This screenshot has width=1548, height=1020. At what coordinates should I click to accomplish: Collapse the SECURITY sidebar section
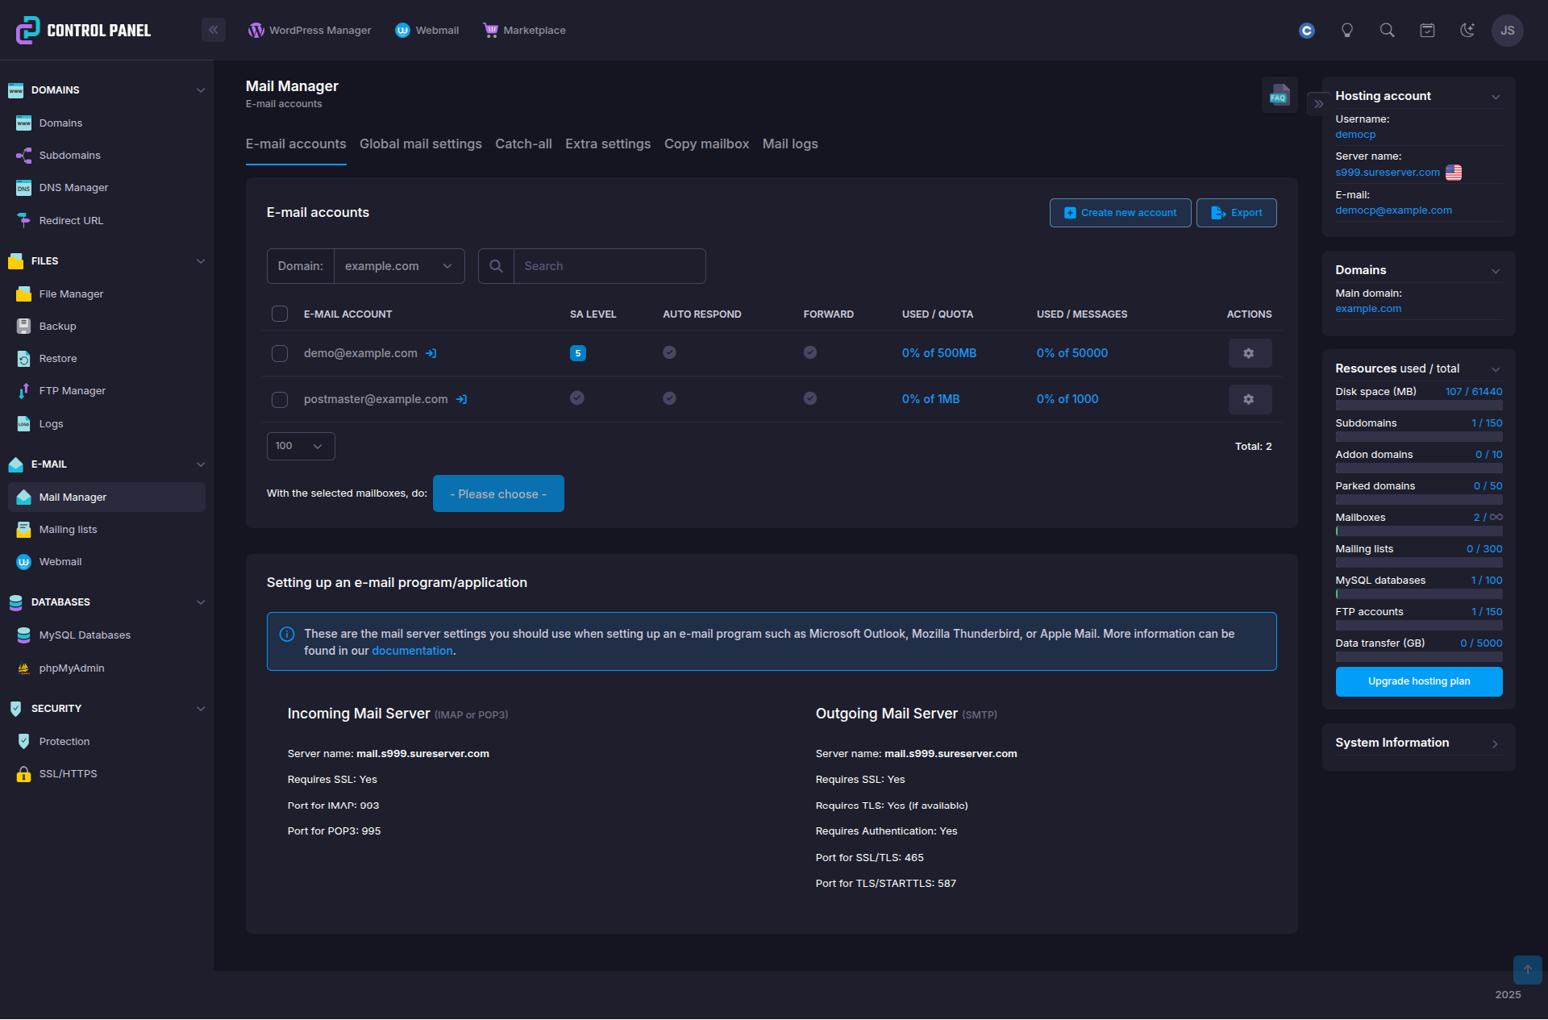[x=201, y=709]
